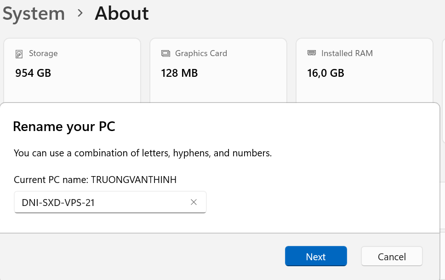
Task: Click the About page heading
Action: pos(121,13)
